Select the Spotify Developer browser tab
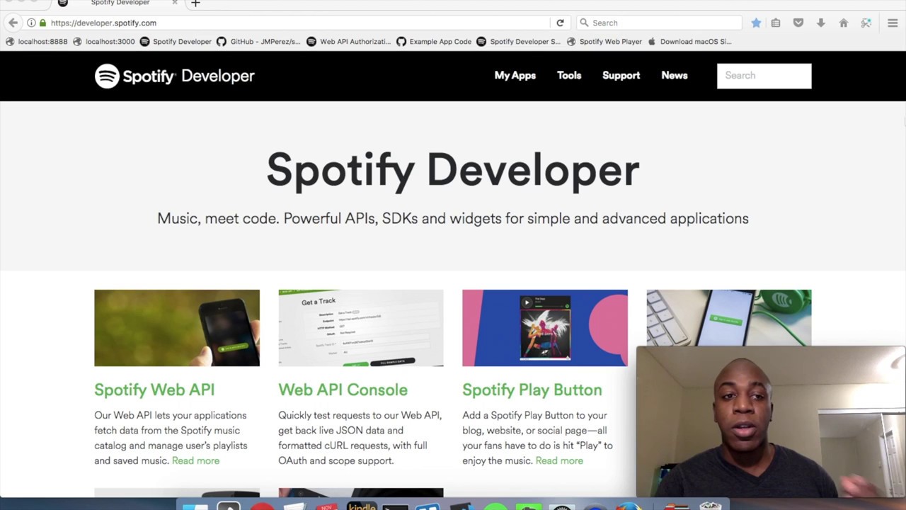906x510 pixels. click(x=119, y=4)
